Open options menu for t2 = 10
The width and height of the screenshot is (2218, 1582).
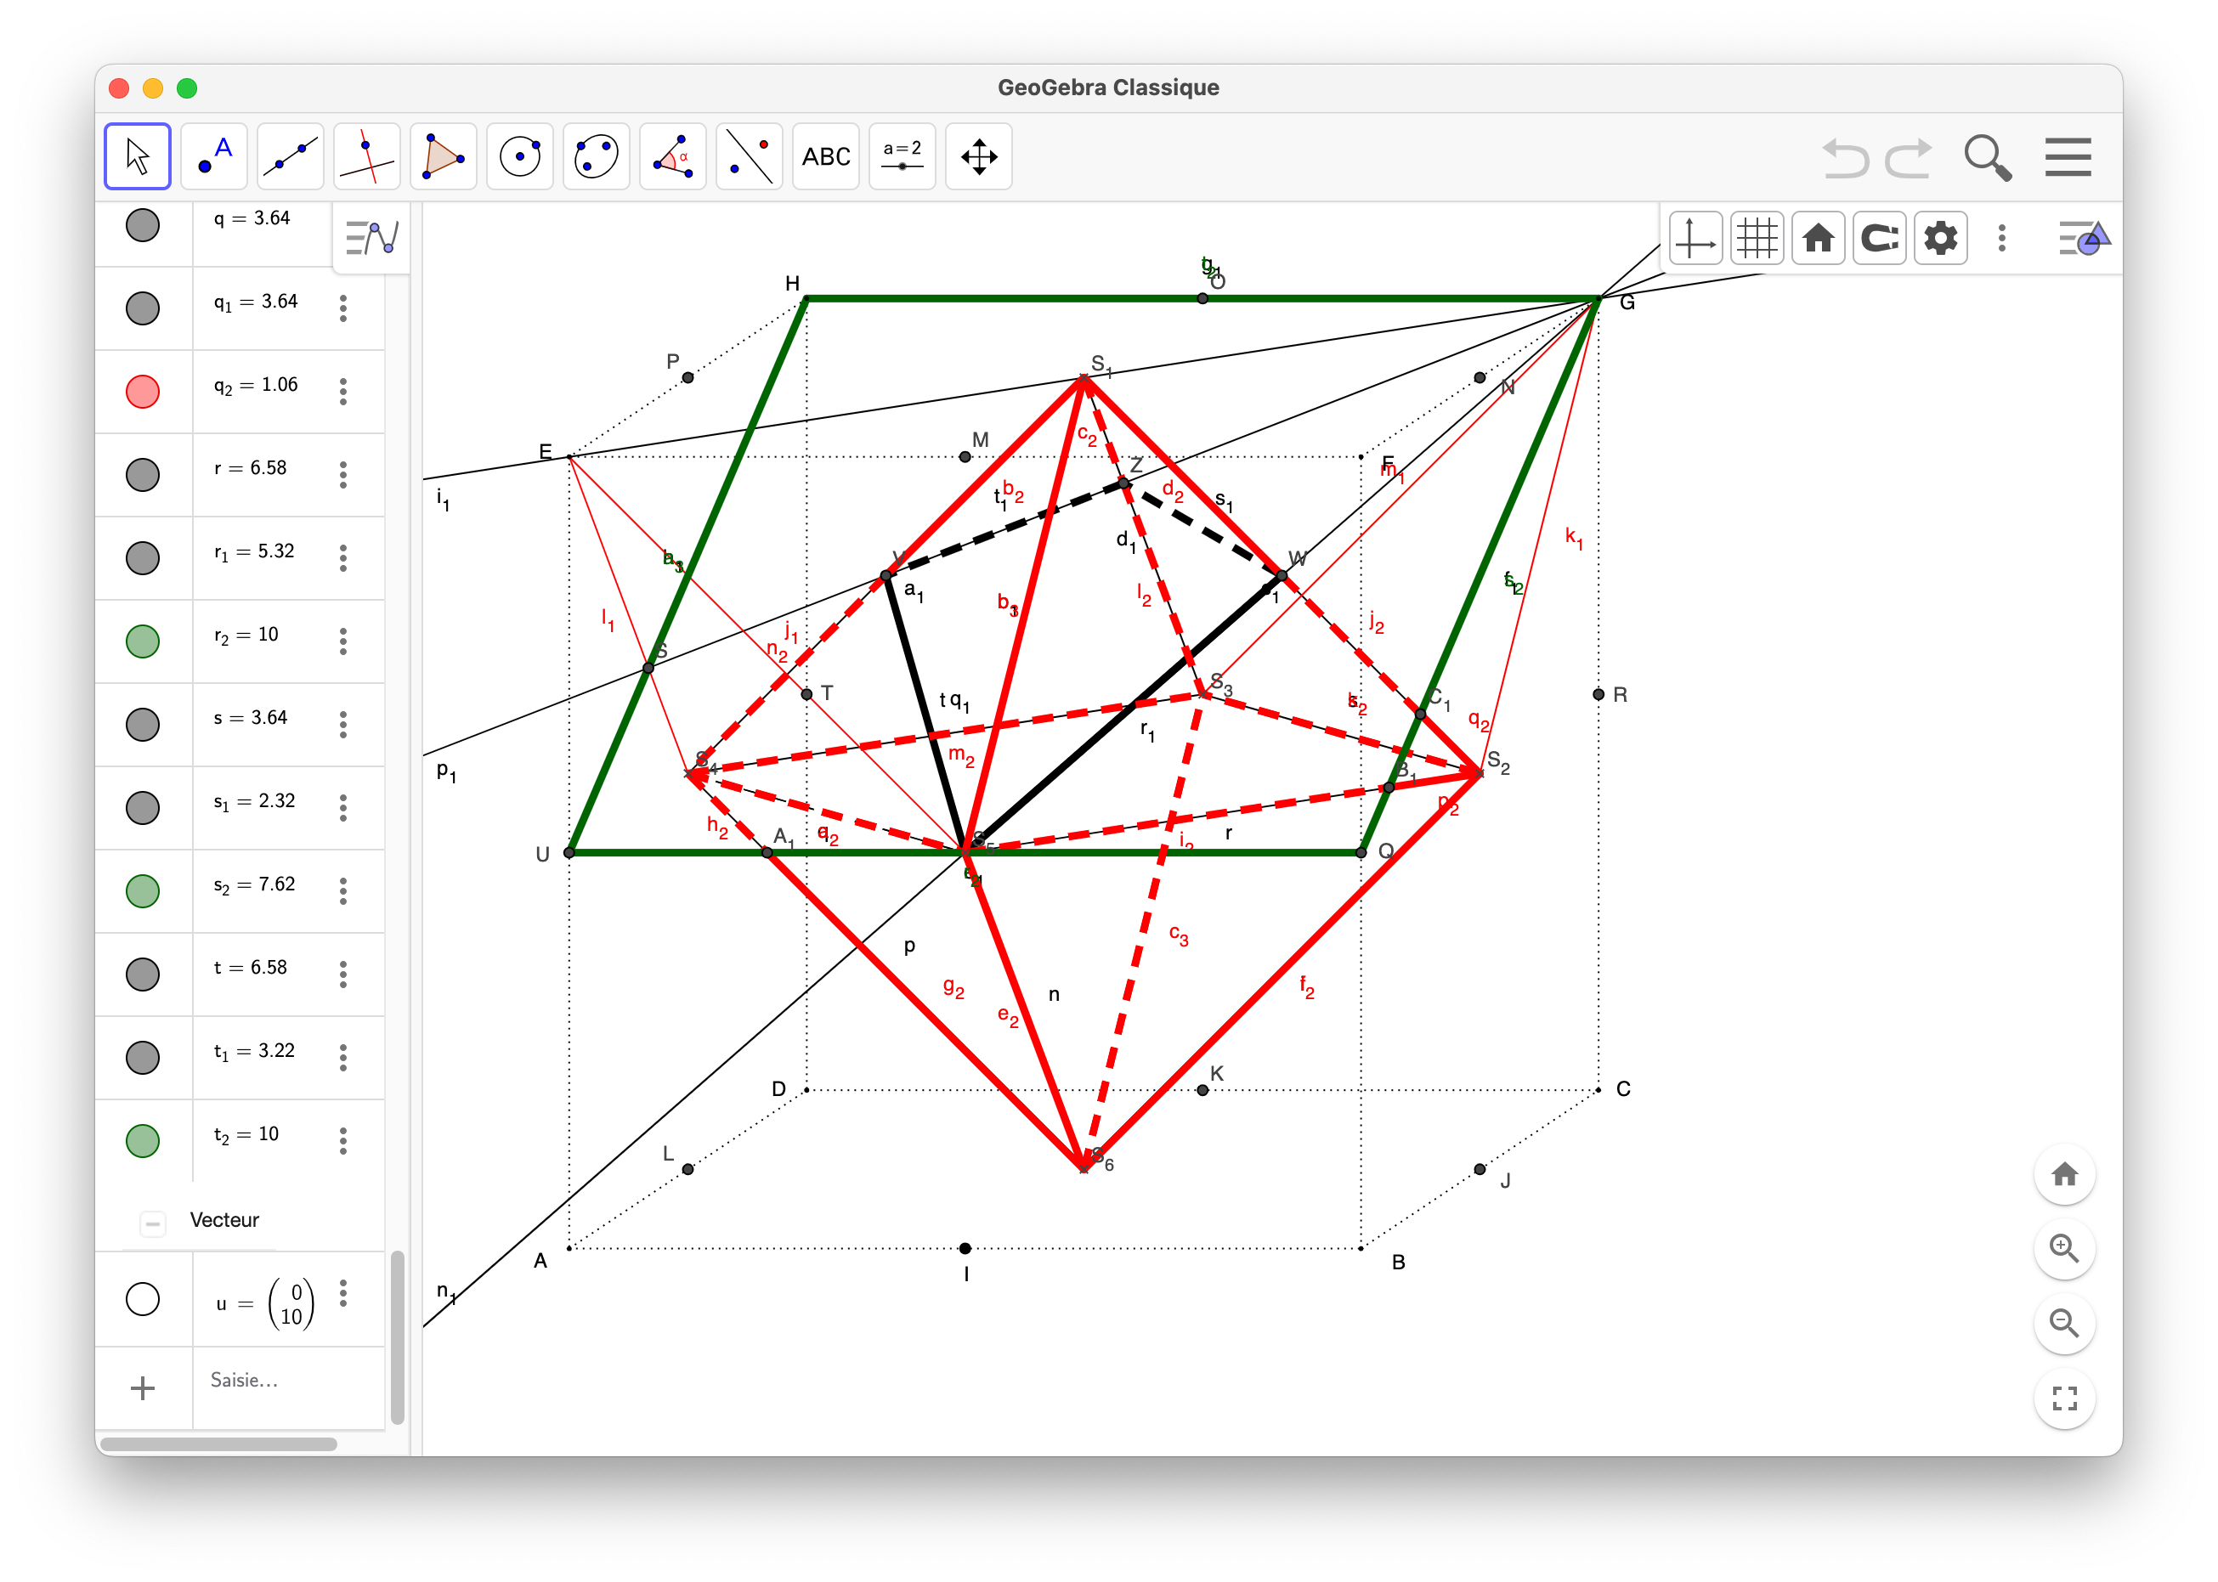(342, 1141)
